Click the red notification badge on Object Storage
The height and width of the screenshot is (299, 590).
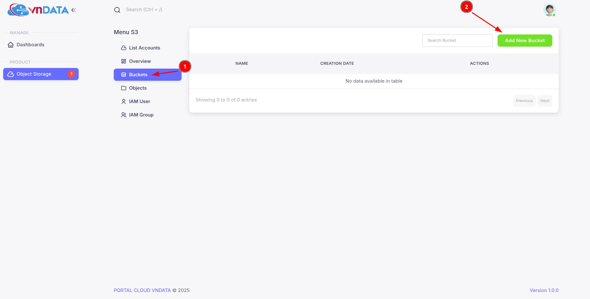click(x=71, y=74)
